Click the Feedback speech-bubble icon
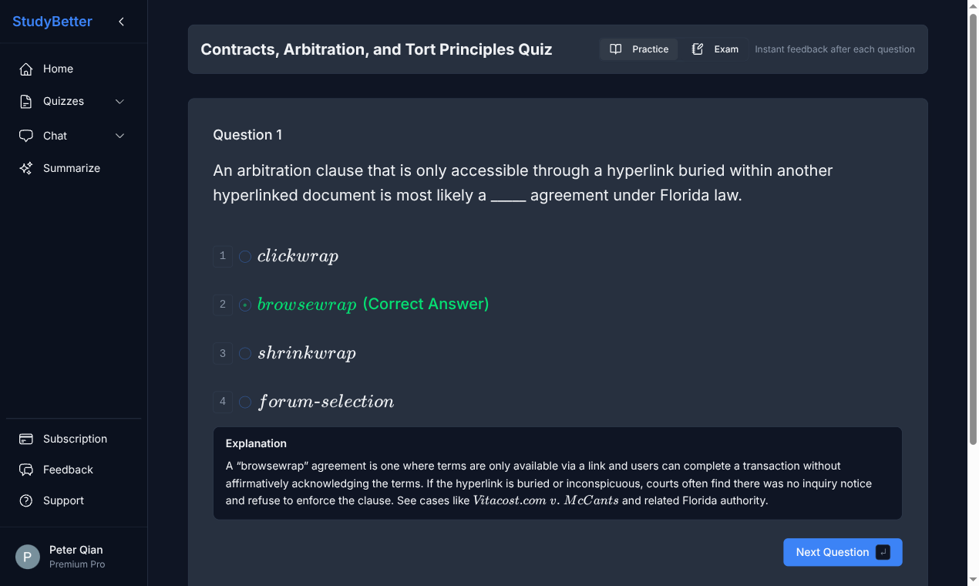This screenshot has width=979, height=586. 25,470
